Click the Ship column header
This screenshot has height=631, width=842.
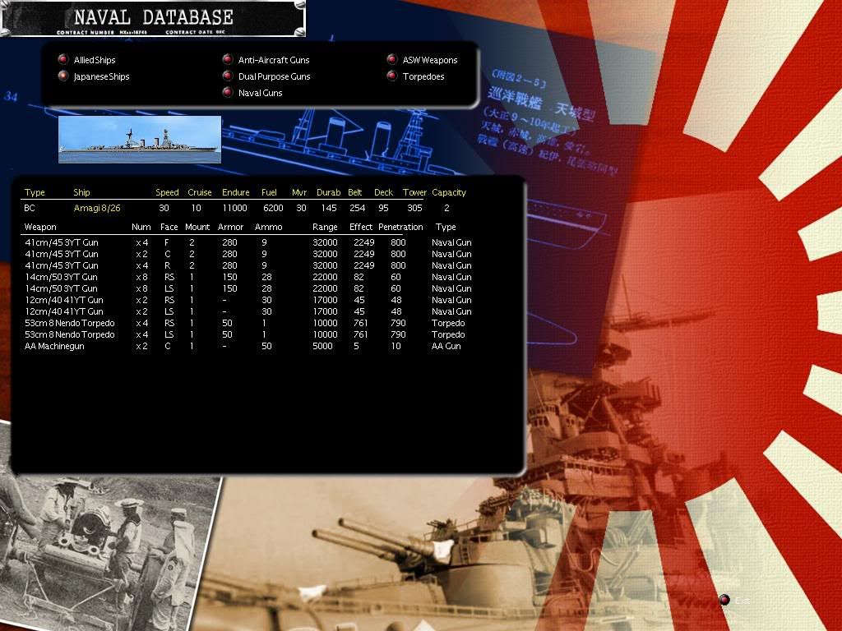[x=81, y=192]
